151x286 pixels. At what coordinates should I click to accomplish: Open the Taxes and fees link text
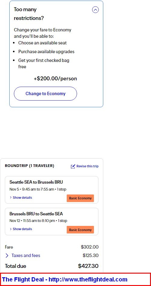point(26,255)
